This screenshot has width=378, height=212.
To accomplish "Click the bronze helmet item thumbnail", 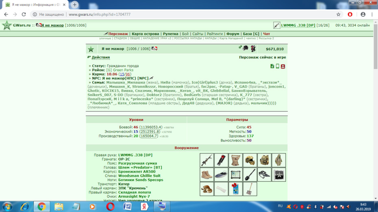I will pyautogui.click(x=206, y=189).
